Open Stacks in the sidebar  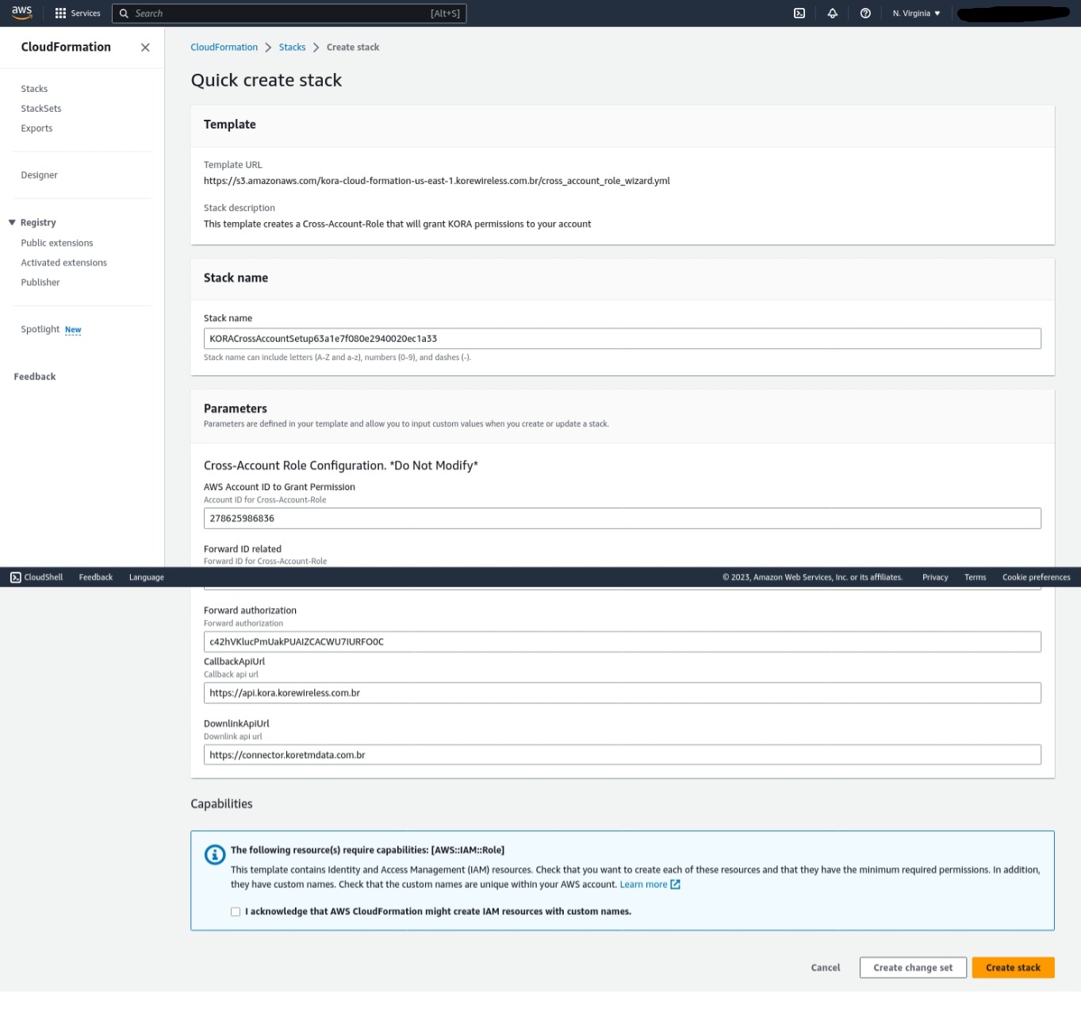(34, 89)
